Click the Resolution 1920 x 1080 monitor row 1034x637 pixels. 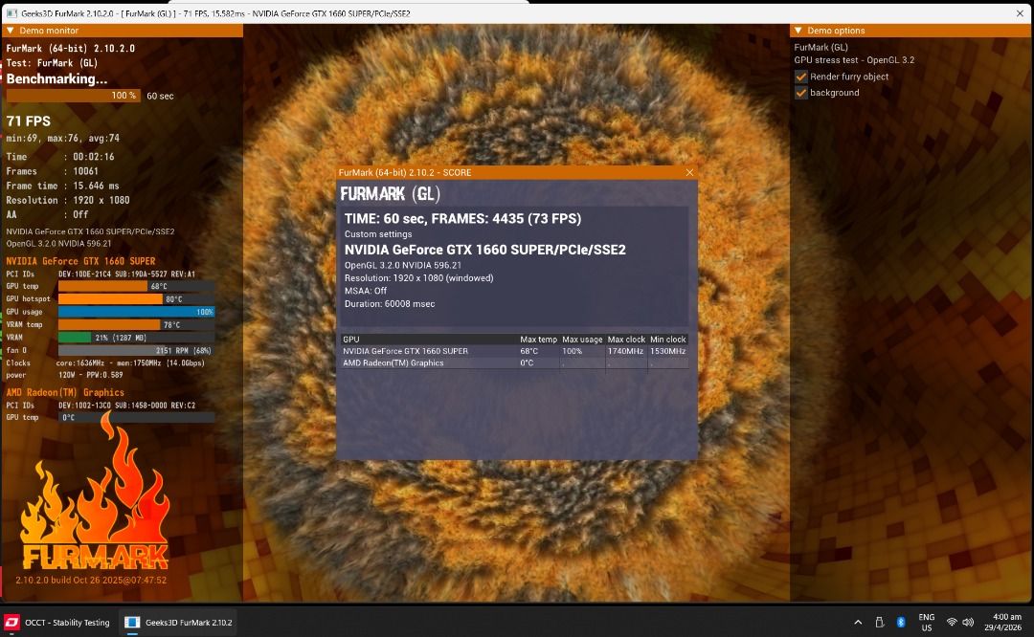click(x=68, y=200)
